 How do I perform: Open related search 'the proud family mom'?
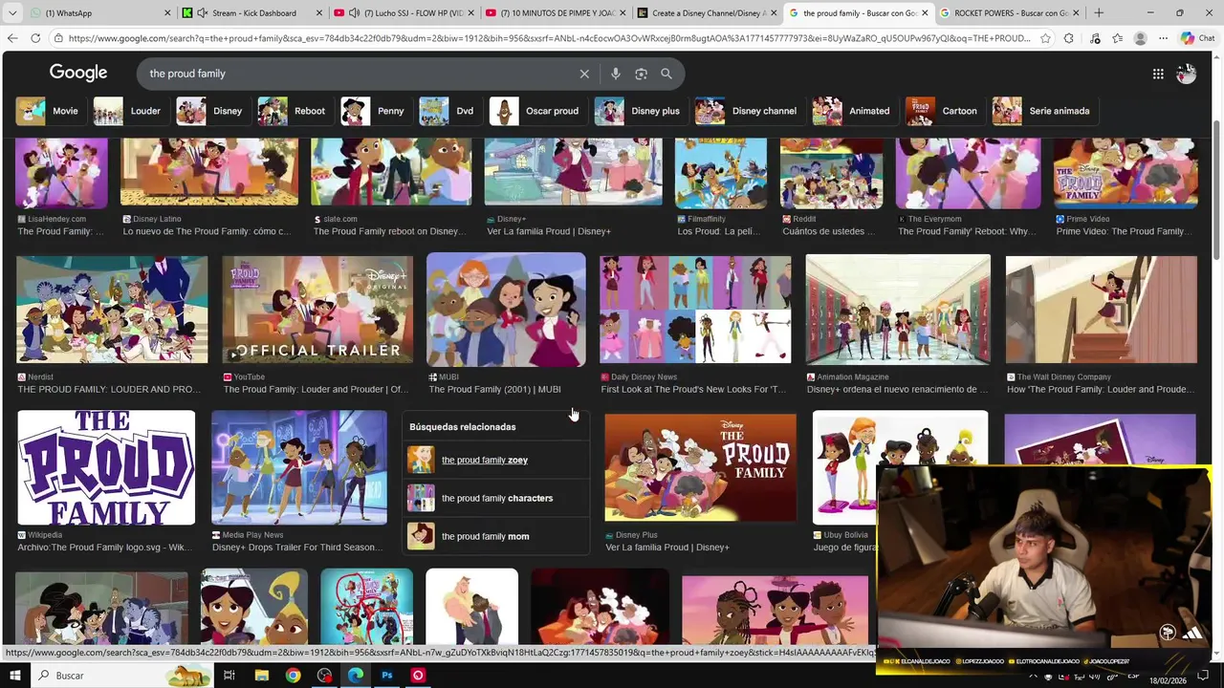pyautogui.click(x=495, y=536)
